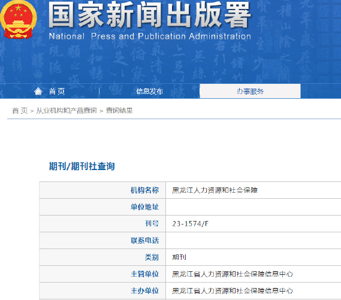Click the 机构名称 row label

tap(144, 190)
